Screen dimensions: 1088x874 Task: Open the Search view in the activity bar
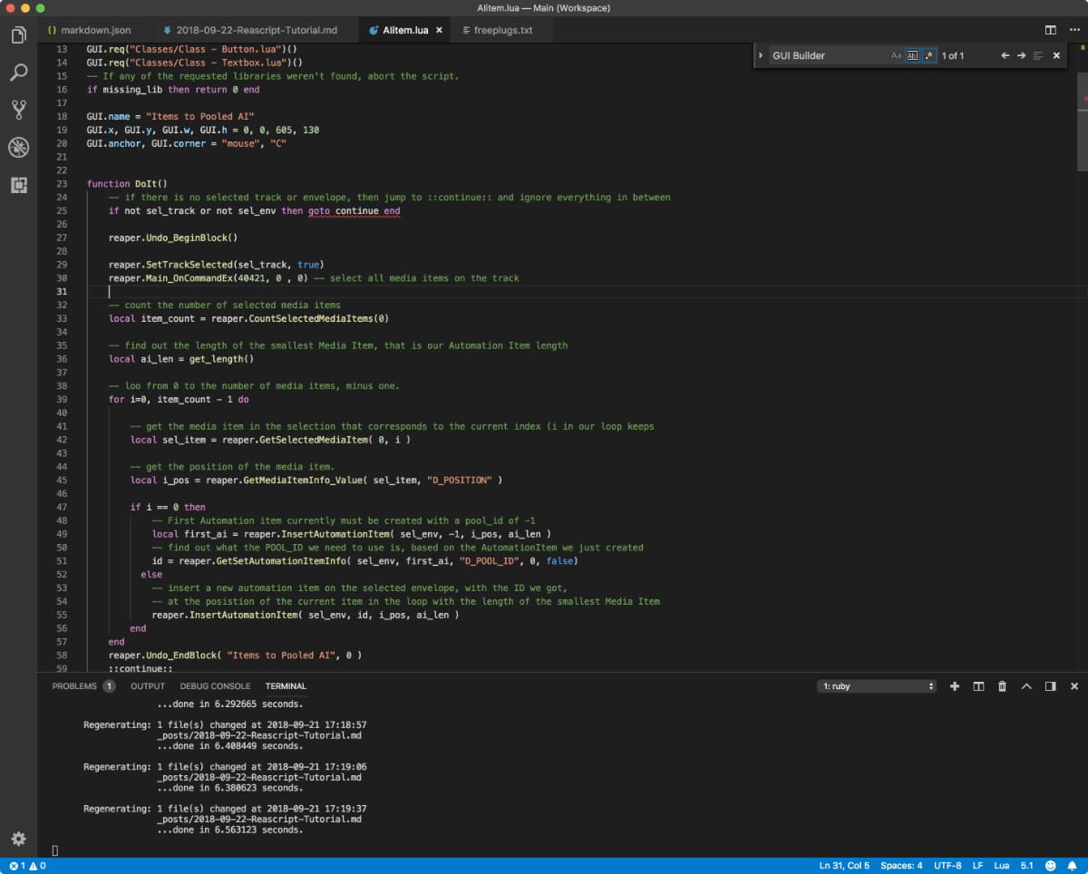tap(19, 72)
